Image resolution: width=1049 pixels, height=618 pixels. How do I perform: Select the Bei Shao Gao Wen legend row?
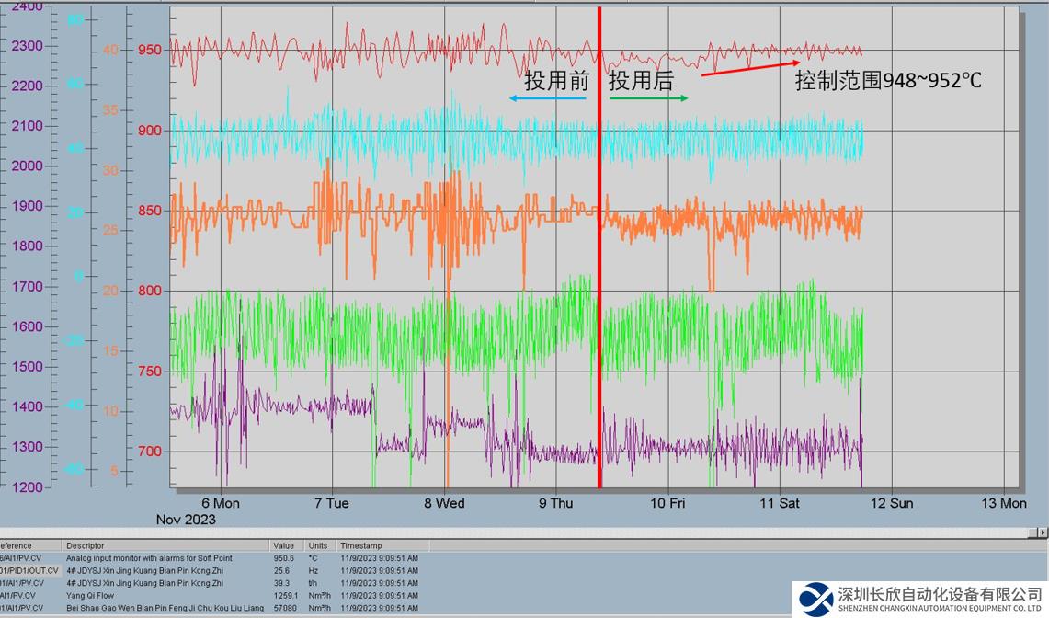pyautogui.click(x=164, y=608)
